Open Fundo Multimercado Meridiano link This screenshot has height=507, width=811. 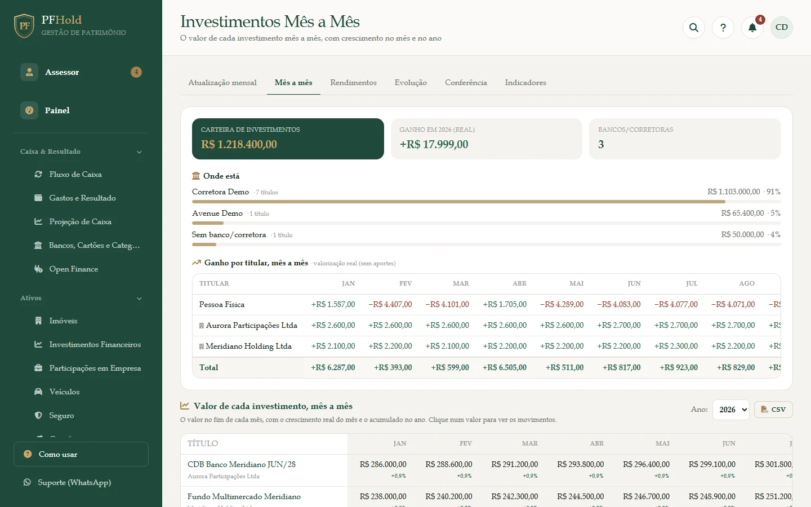244,497
